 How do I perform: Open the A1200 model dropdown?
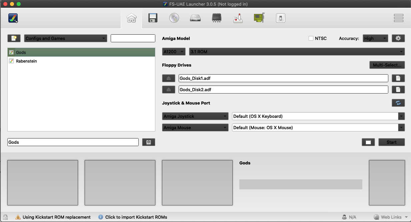pos(174,52)
